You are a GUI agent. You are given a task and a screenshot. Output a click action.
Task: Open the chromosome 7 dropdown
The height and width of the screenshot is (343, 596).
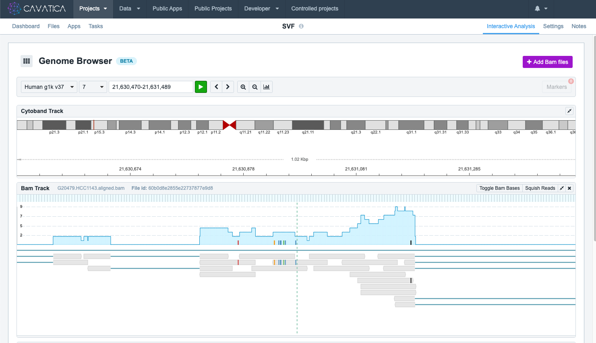point(93,87)
